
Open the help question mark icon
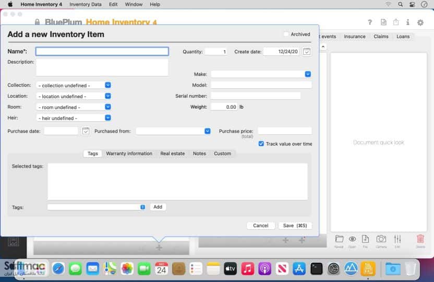(370, 22)
